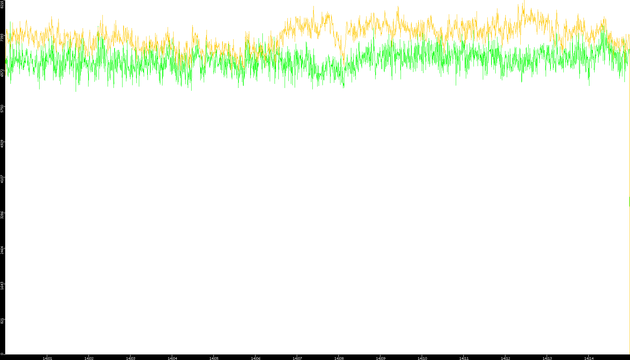Viewport: 630px width, 360px height.
Task: Select the 3286 y-axis label
Action: (2, 215)
